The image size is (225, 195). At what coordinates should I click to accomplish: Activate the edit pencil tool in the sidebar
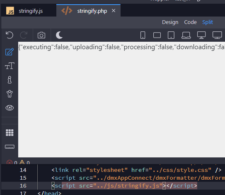click(10, 52)
